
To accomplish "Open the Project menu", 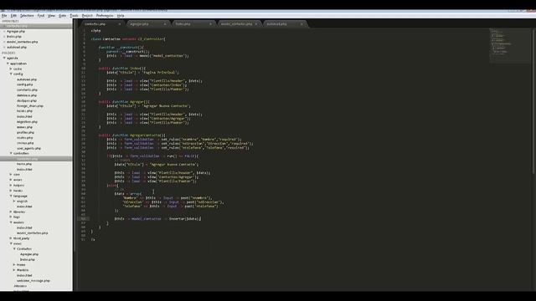I will point(87,16).
